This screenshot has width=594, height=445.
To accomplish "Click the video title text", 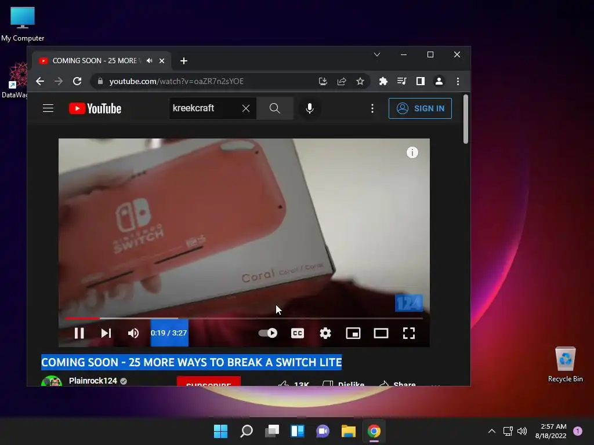I will (191, 362).
